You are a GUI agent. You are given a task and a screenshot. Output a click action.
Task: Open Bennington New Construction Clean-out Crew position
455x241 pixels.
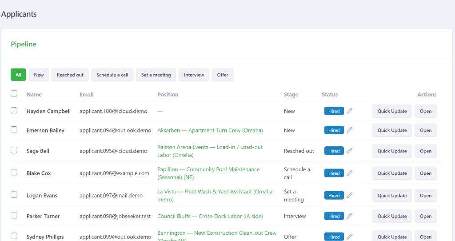(217, 236)
